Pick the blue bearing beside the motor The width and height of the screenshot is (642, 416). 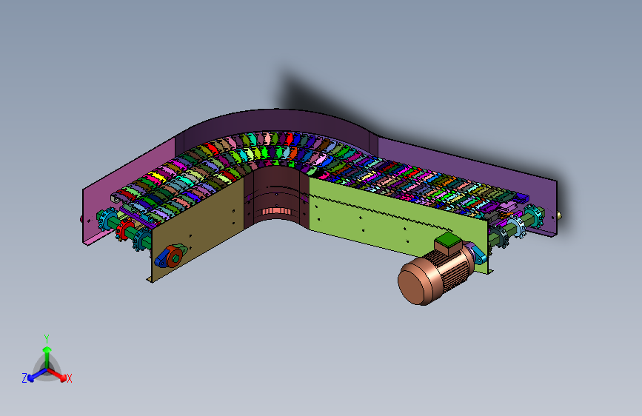point(479,254)
